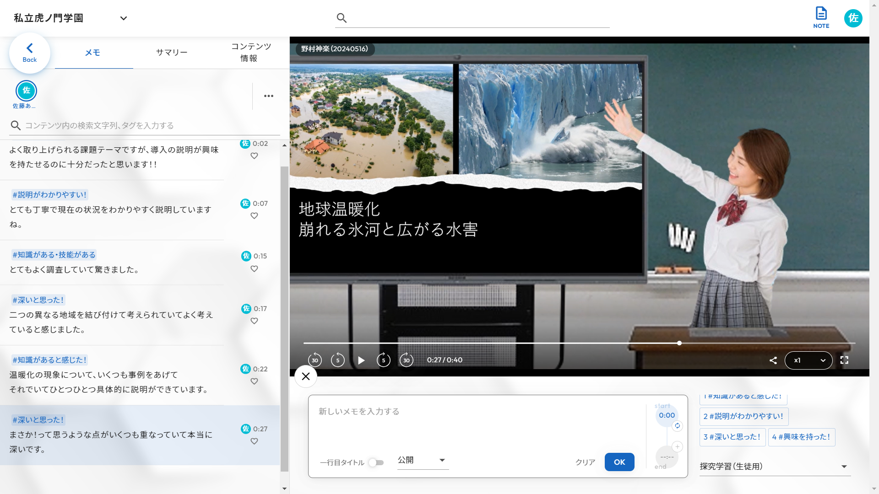Rewind video 5 seconds

pyautogui.click(x=338, y=360)
